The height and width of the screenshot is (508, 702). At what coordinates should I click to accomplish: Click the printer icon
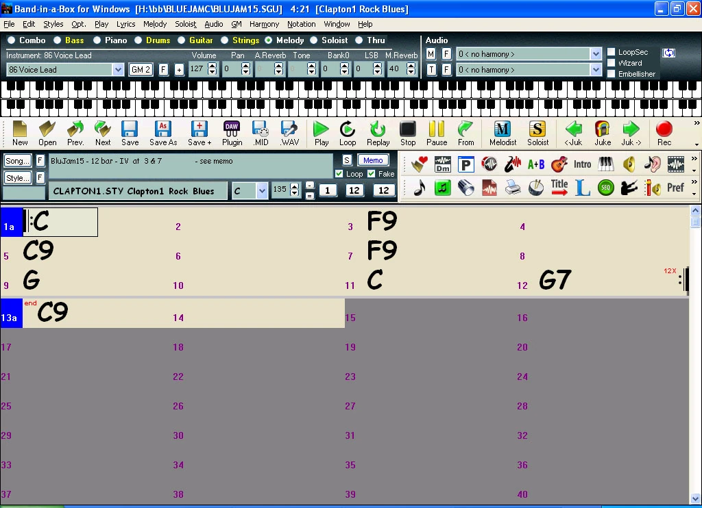[x=513, y=188]
